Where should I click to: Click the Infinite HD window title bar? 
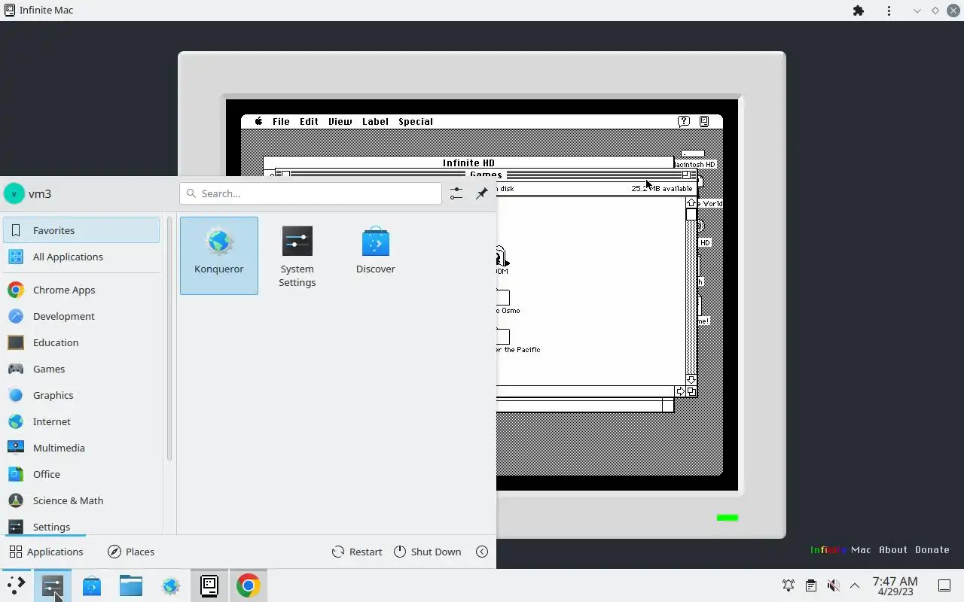click(x=468, y=163)
